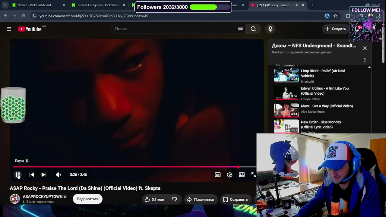Close the A$AP Rocky YouTube tab

click(x=303, y=5)
